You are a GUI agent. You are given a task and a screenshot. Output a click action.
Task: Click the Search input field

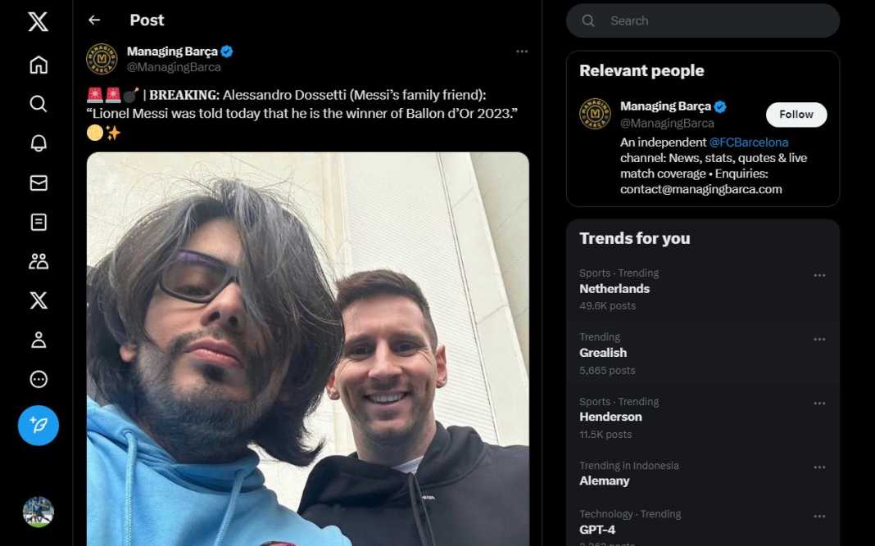[713, 21]
